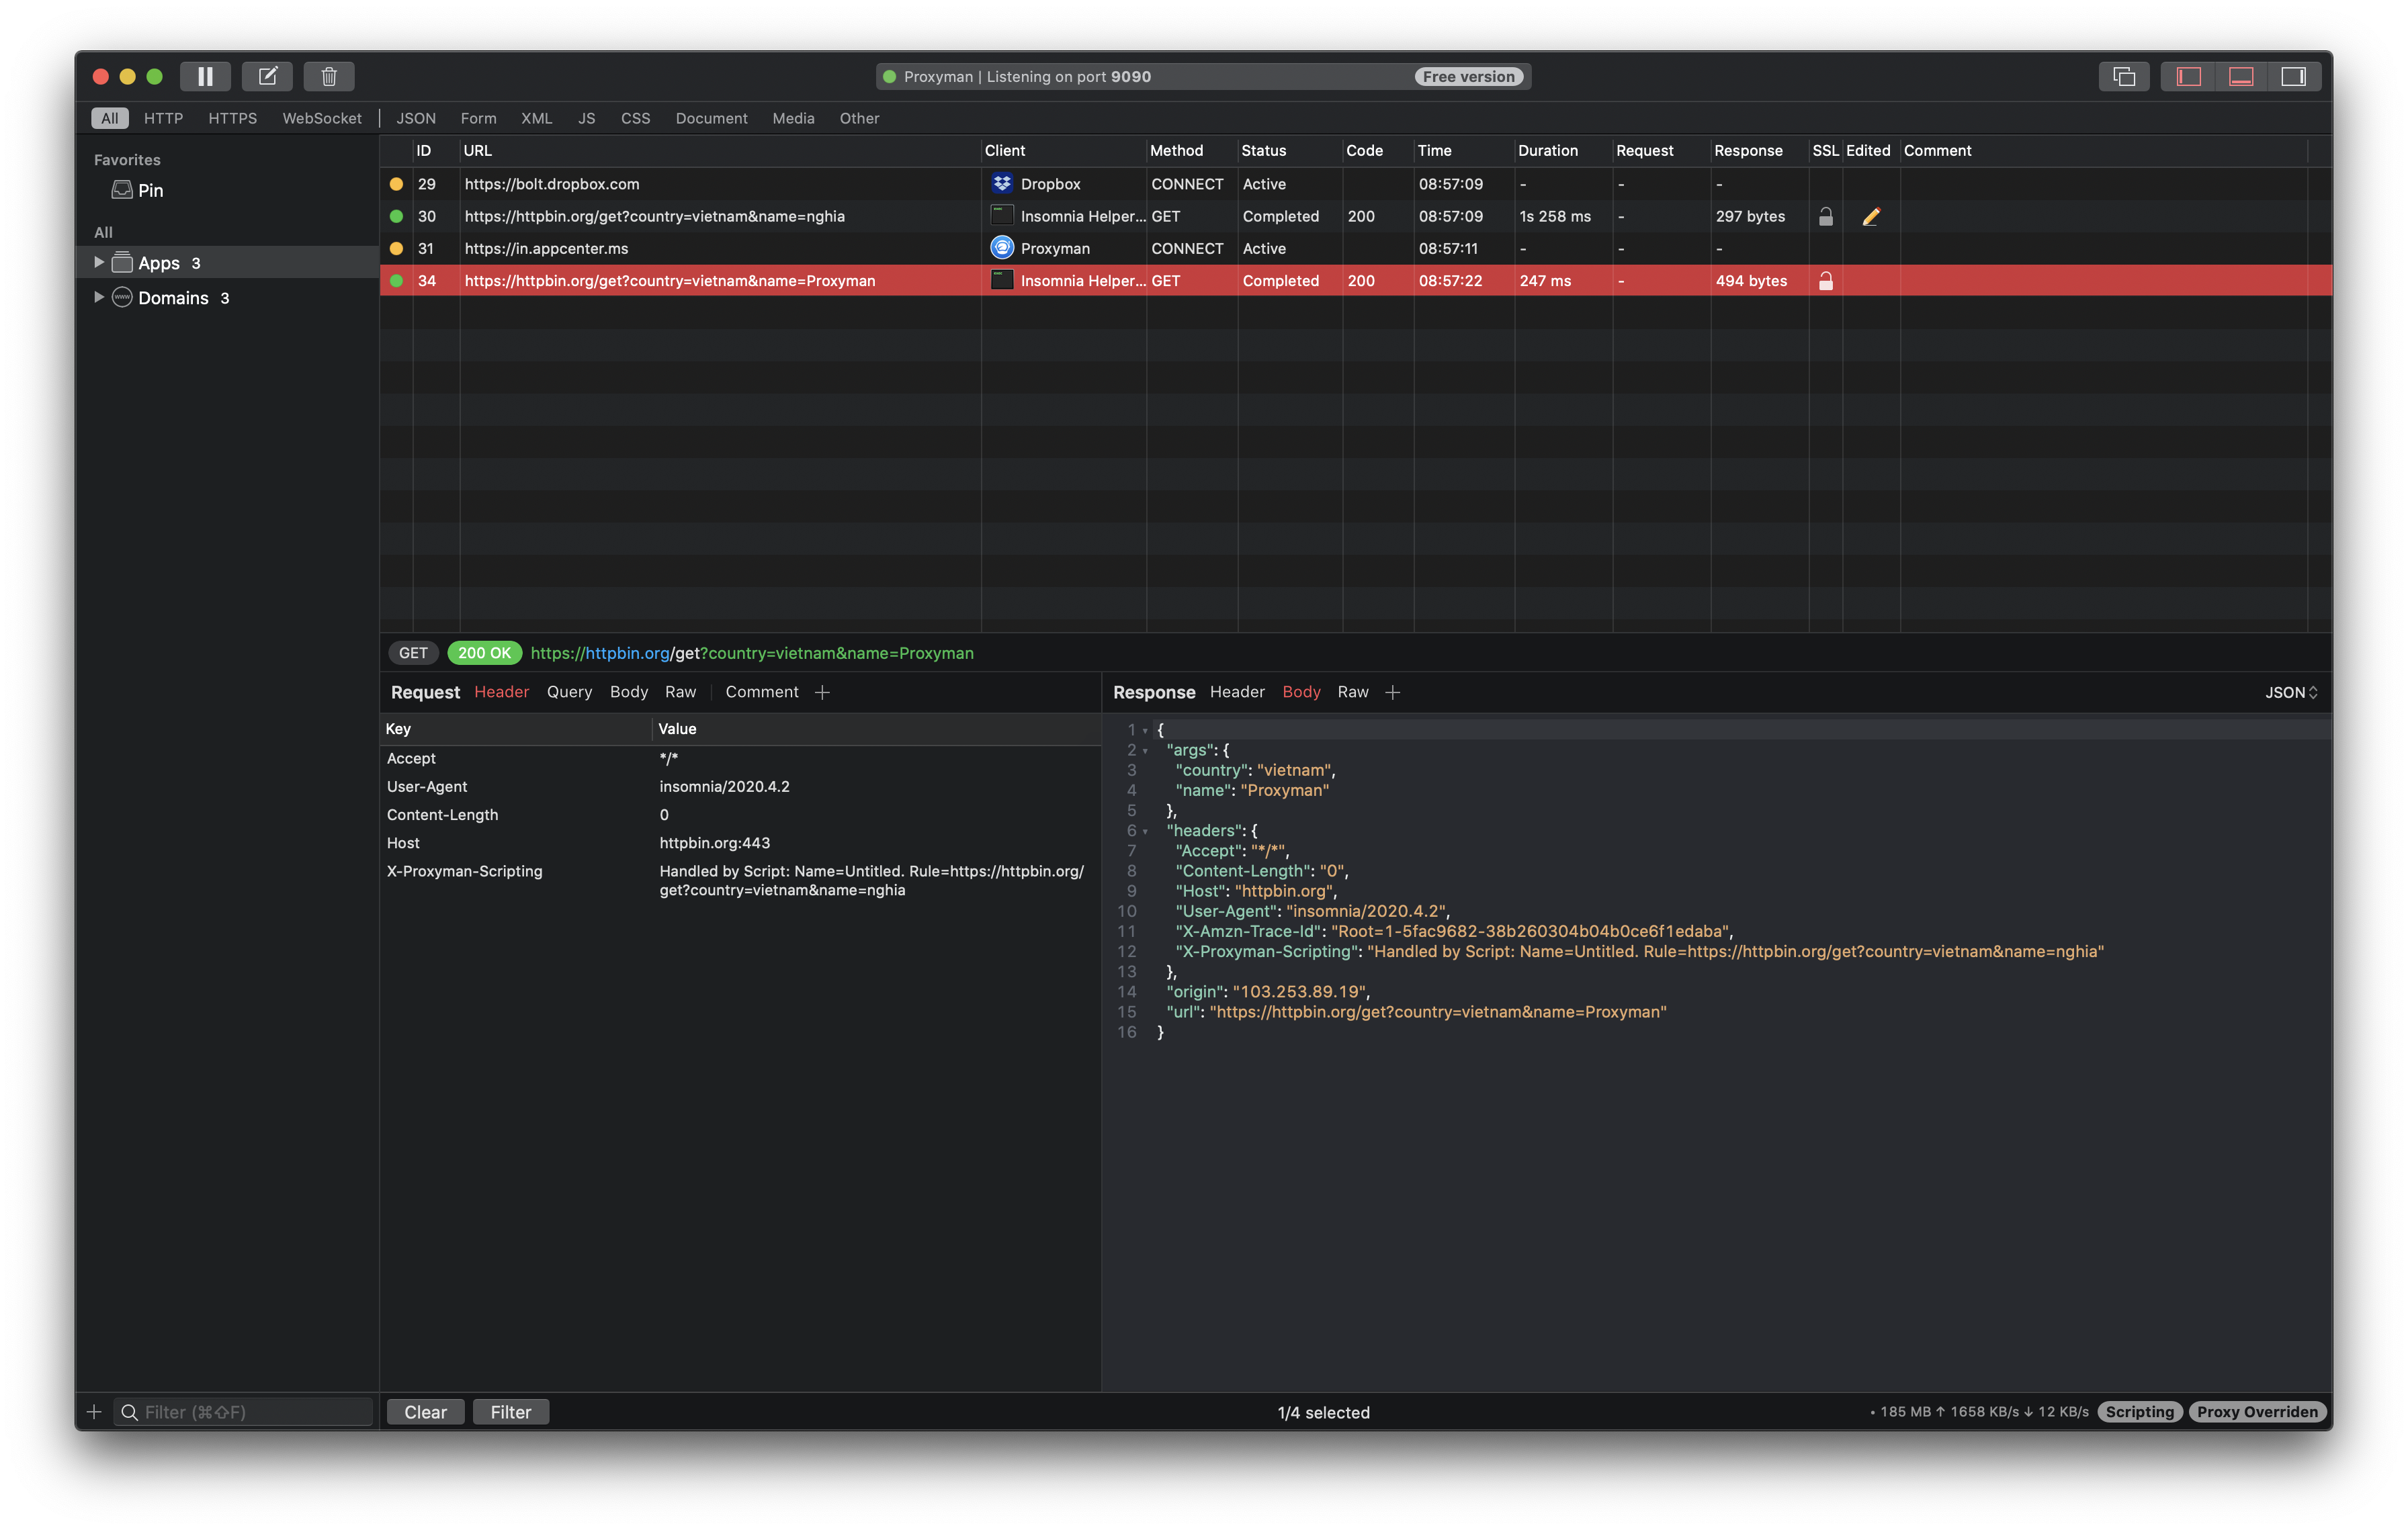Switch to the Request Query tab
Image resolution: width=2408 pixels, height=1530 pixels.
[569, 692]
